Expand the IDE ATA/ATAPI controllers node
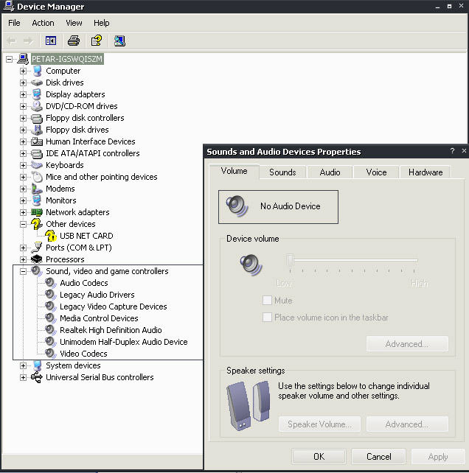 pos(23,153)
